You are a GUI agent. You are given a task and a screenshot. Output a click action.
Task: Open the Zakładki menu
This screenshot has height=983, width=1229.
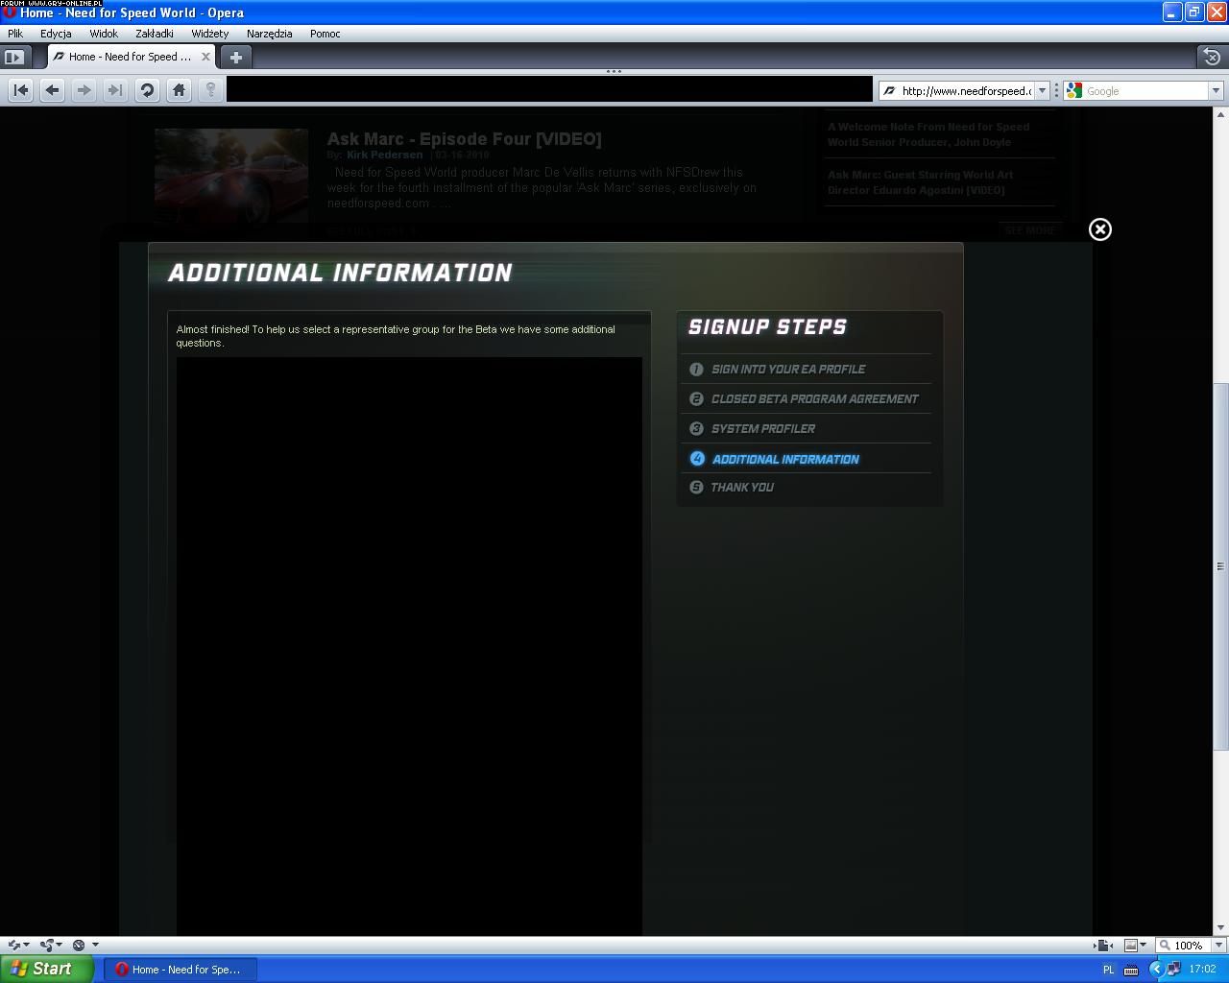tap(155, 33)
